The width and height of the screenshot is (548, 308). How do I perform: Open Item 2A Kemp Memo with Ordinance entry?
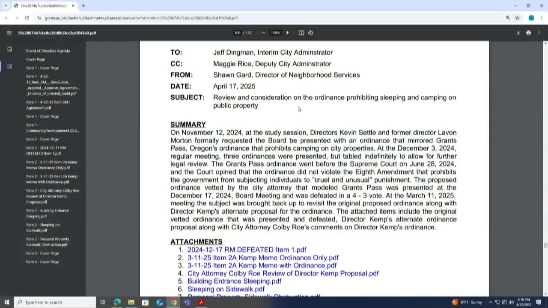point(52,179)
